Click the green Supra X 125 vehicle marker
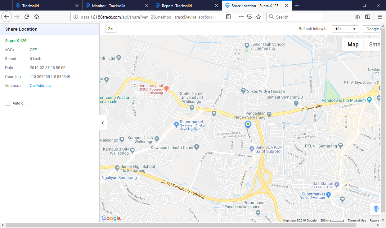 click(248, 124)
